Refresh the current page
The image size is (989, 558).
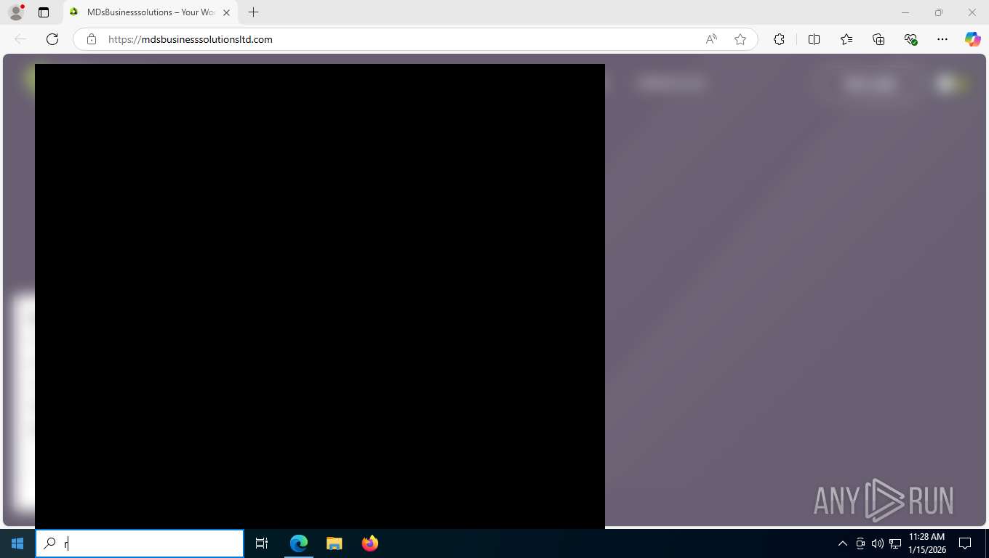pyautogui.click(x=52, y=39)
